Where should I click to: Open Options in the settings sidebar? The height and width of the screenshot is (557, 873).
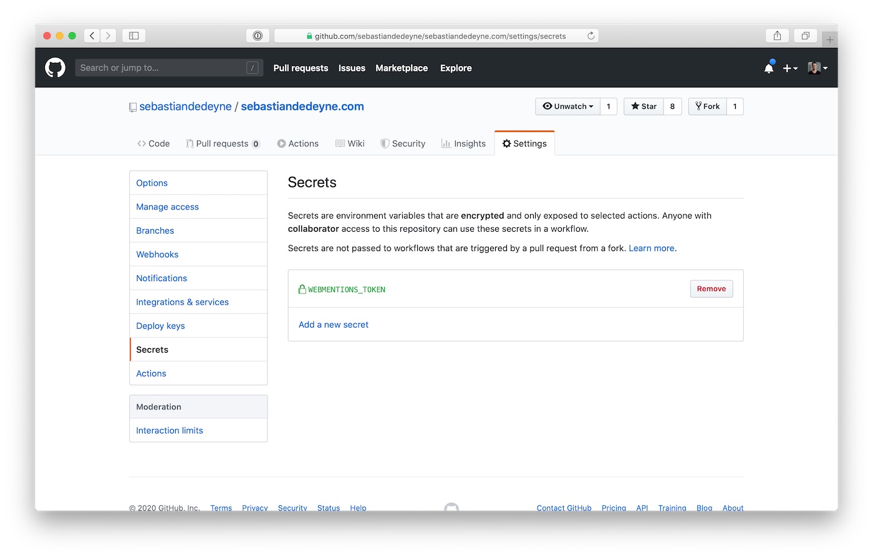198,183
